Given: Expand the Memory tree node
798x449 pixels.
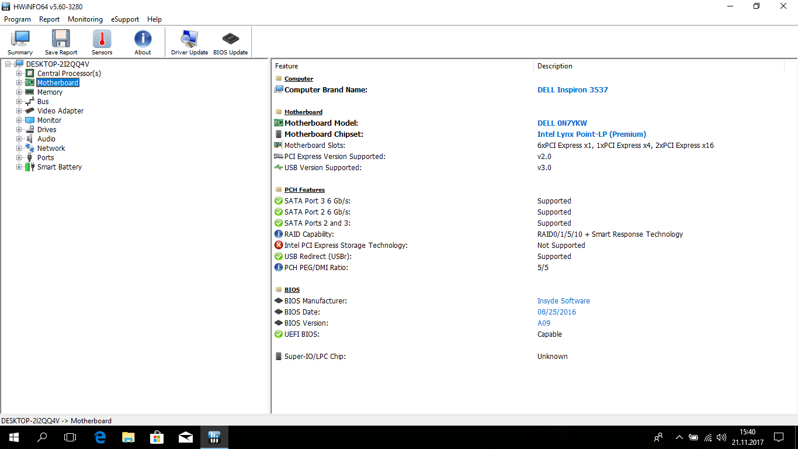Looking at the screenshot, I should 19,92.
